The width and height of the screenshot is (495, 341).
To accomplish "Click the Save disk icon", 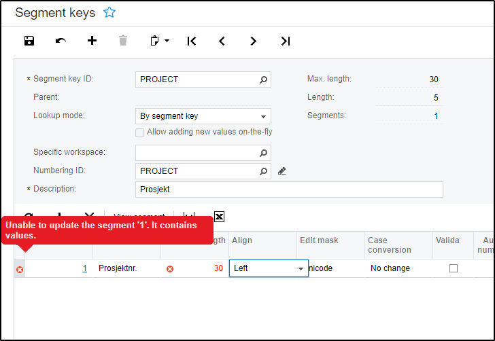I will click(29, 41).
